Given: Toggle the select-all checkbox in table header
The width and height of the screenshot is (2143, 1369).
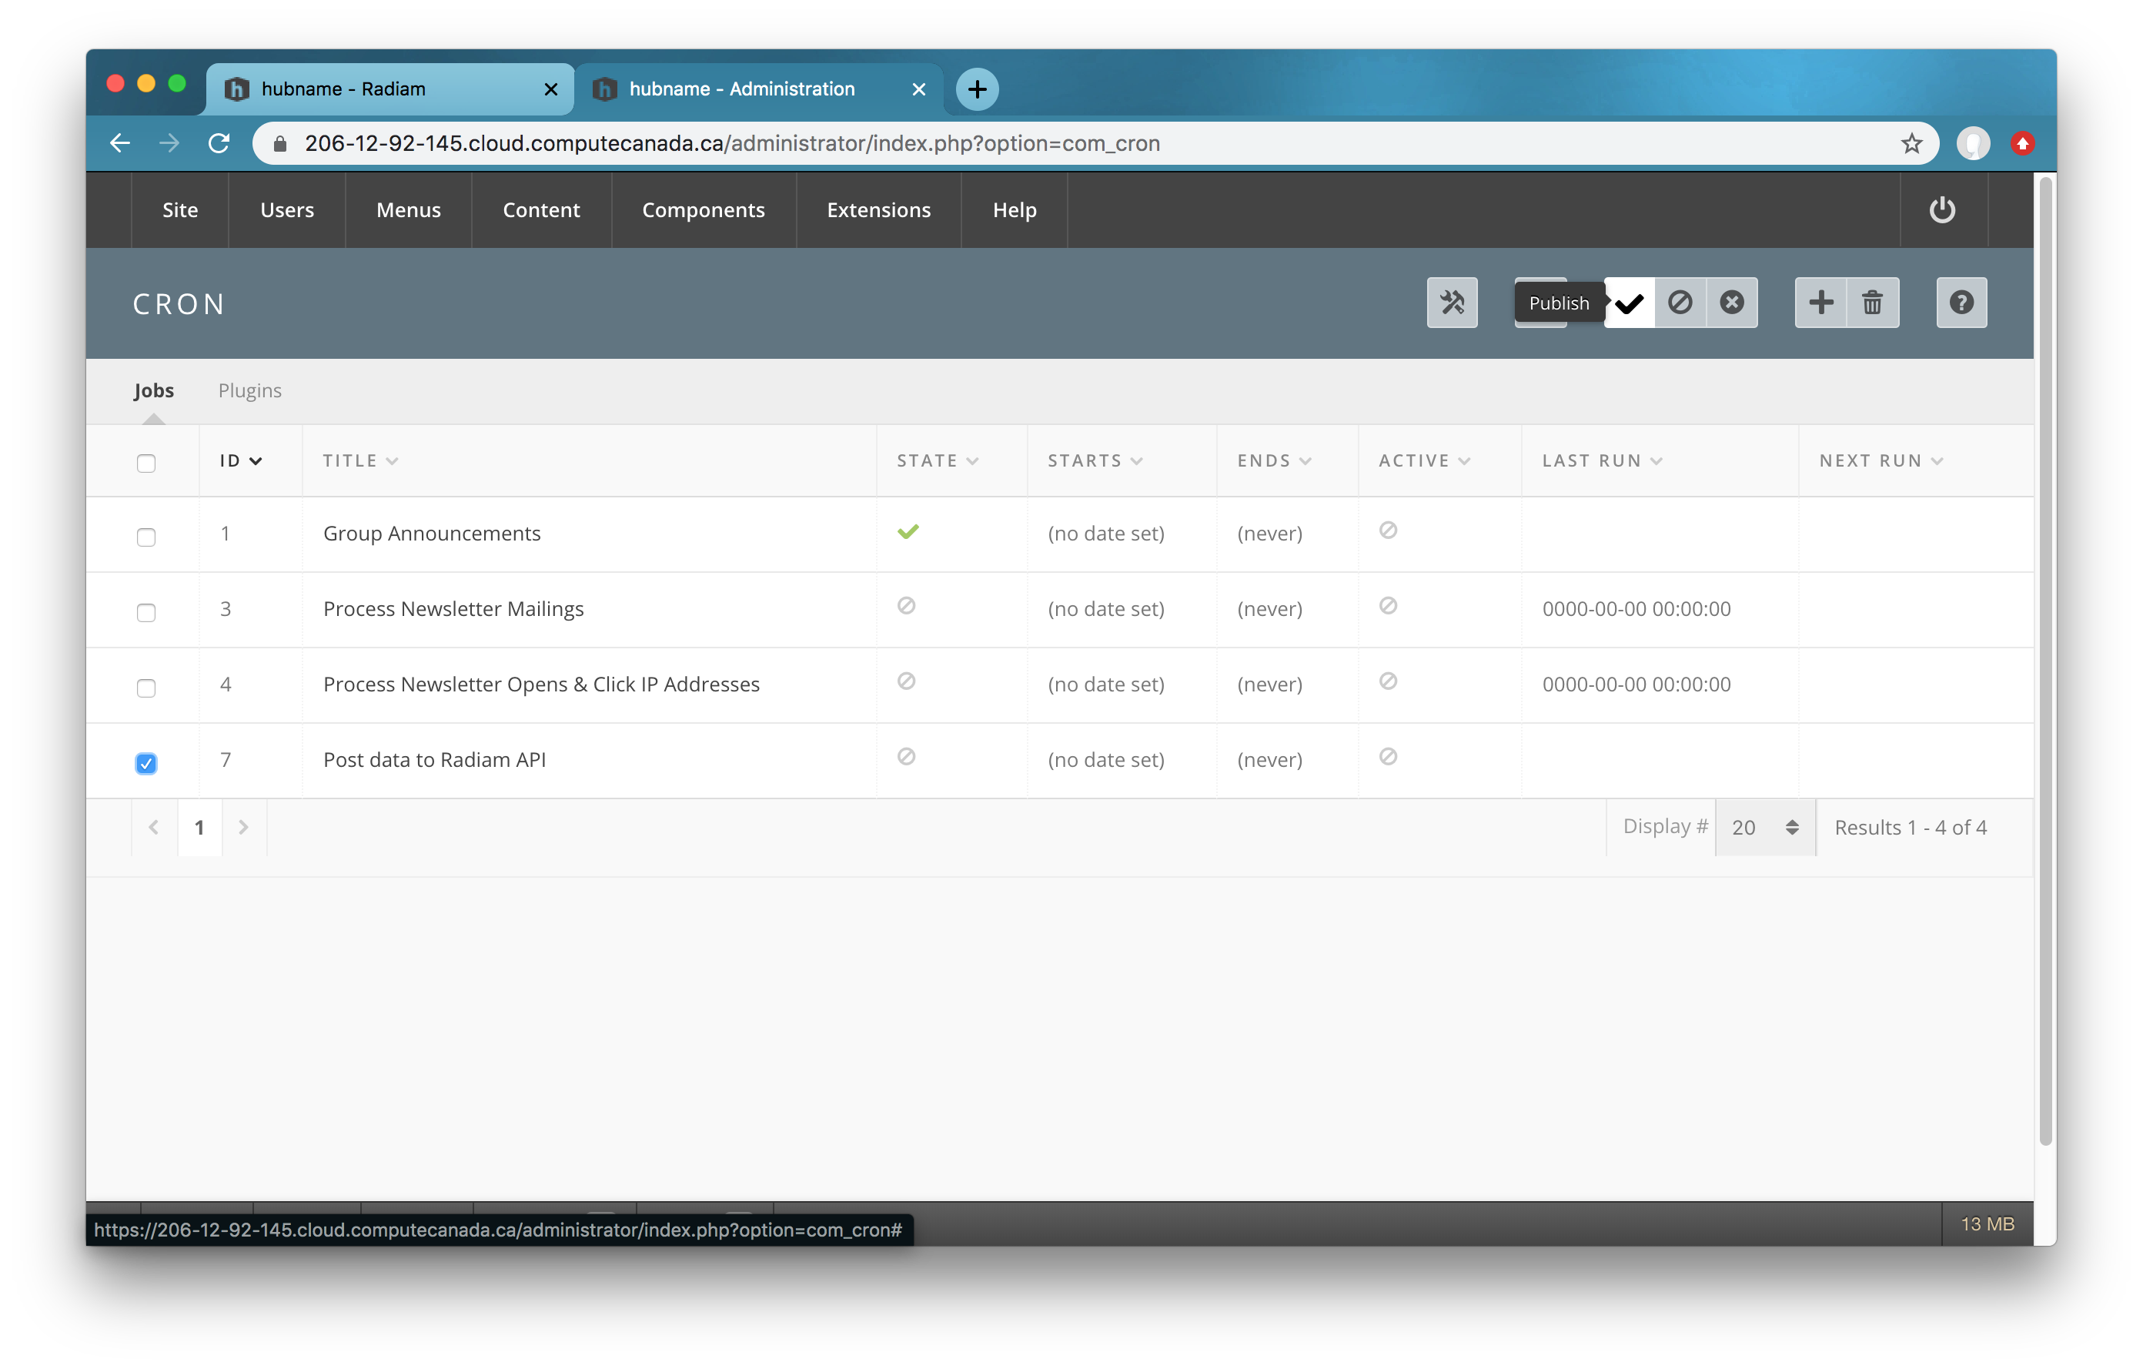Looking at the screenshot, I should 146,463.
